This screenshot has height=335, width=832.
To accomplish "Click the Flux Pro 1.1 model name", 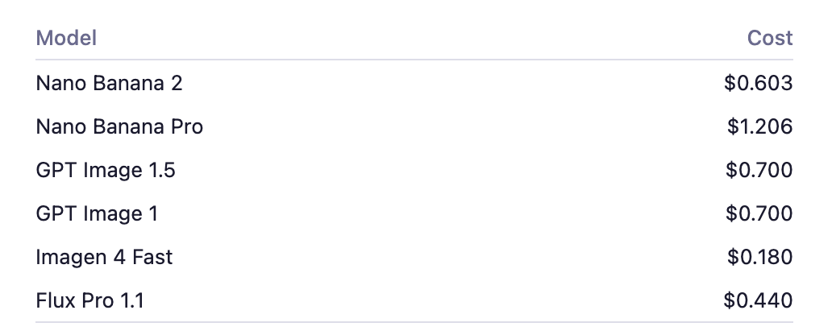I will (x=90, y=301).
